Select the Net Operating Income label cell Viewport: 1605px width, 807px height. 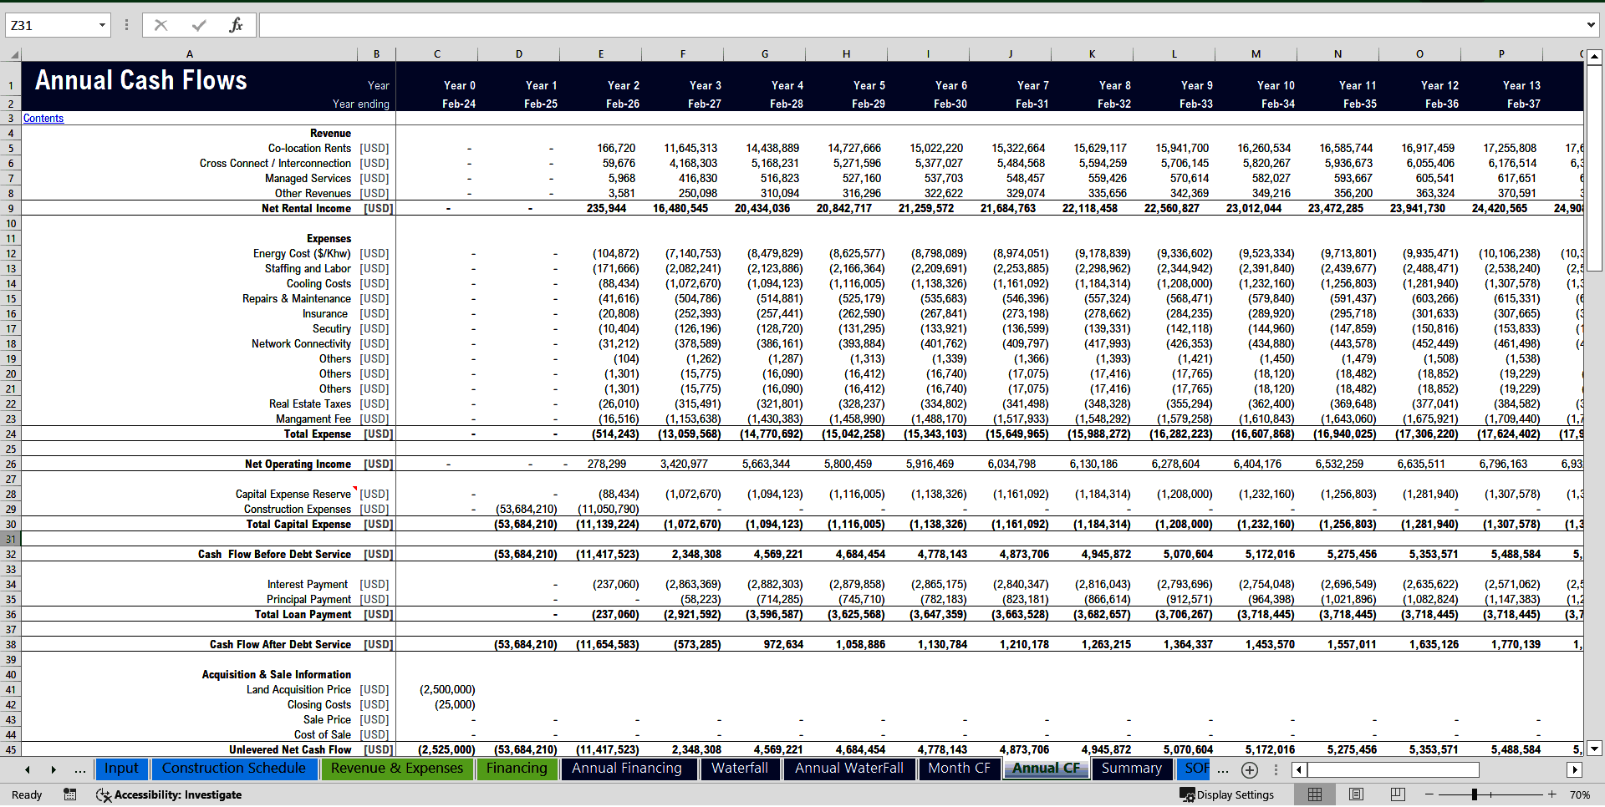click(x=298, y=464)
